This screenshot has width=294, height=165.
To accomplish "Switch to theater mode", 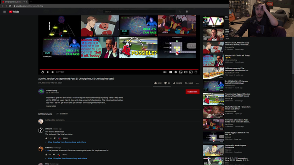I will tap(186, 72).
